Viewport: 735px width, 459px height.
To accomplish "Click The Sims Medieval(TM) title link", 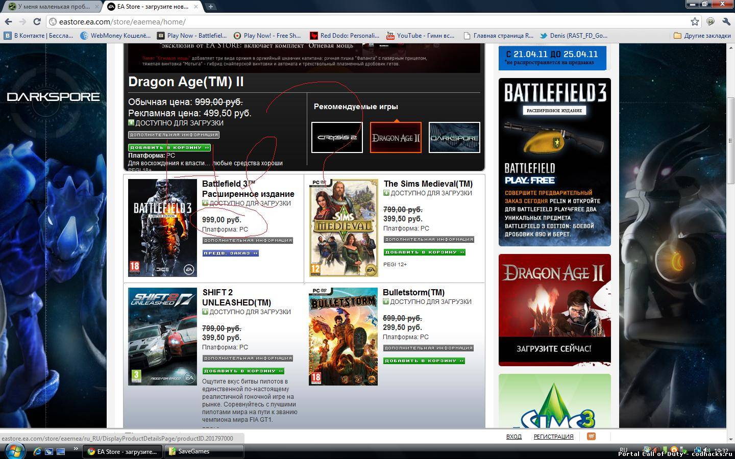I will pos(428,184).
